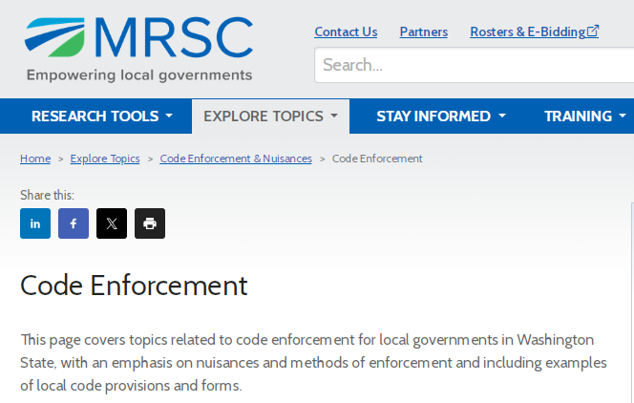Share page on X (Twitter)
This screenshot has width=634, height=403.
point(112,223)
